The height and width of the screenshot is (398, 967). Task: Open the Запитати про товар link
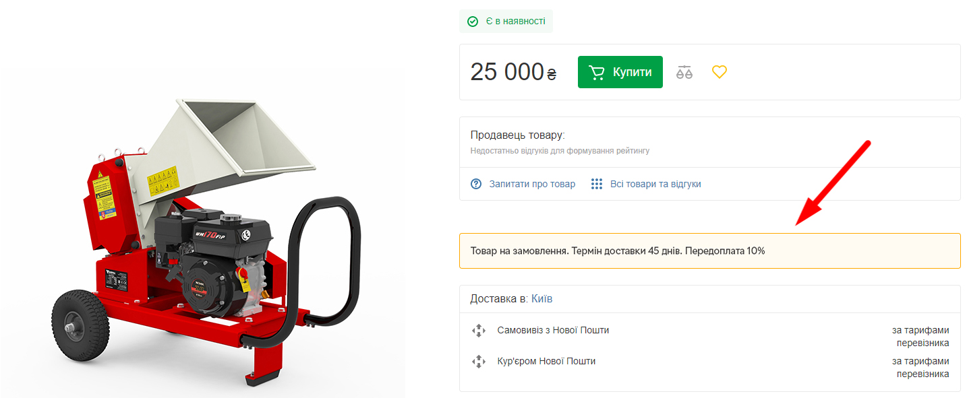pyautogui.click(x=532, y=184)
